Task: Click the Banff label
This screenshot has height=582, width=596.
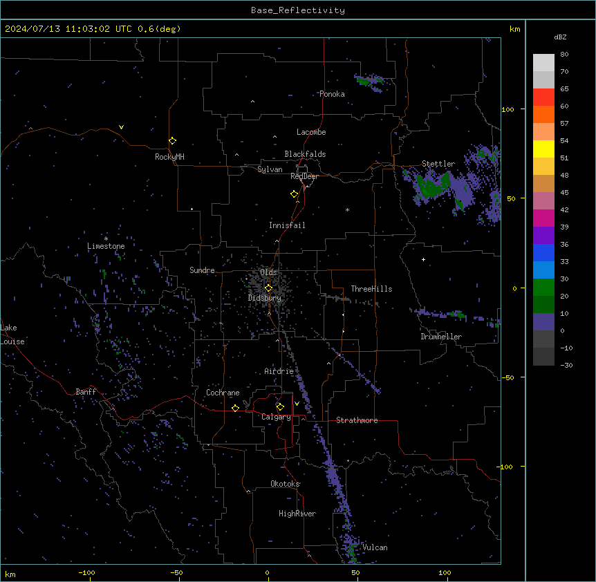Action: click(x=86, y=392)
